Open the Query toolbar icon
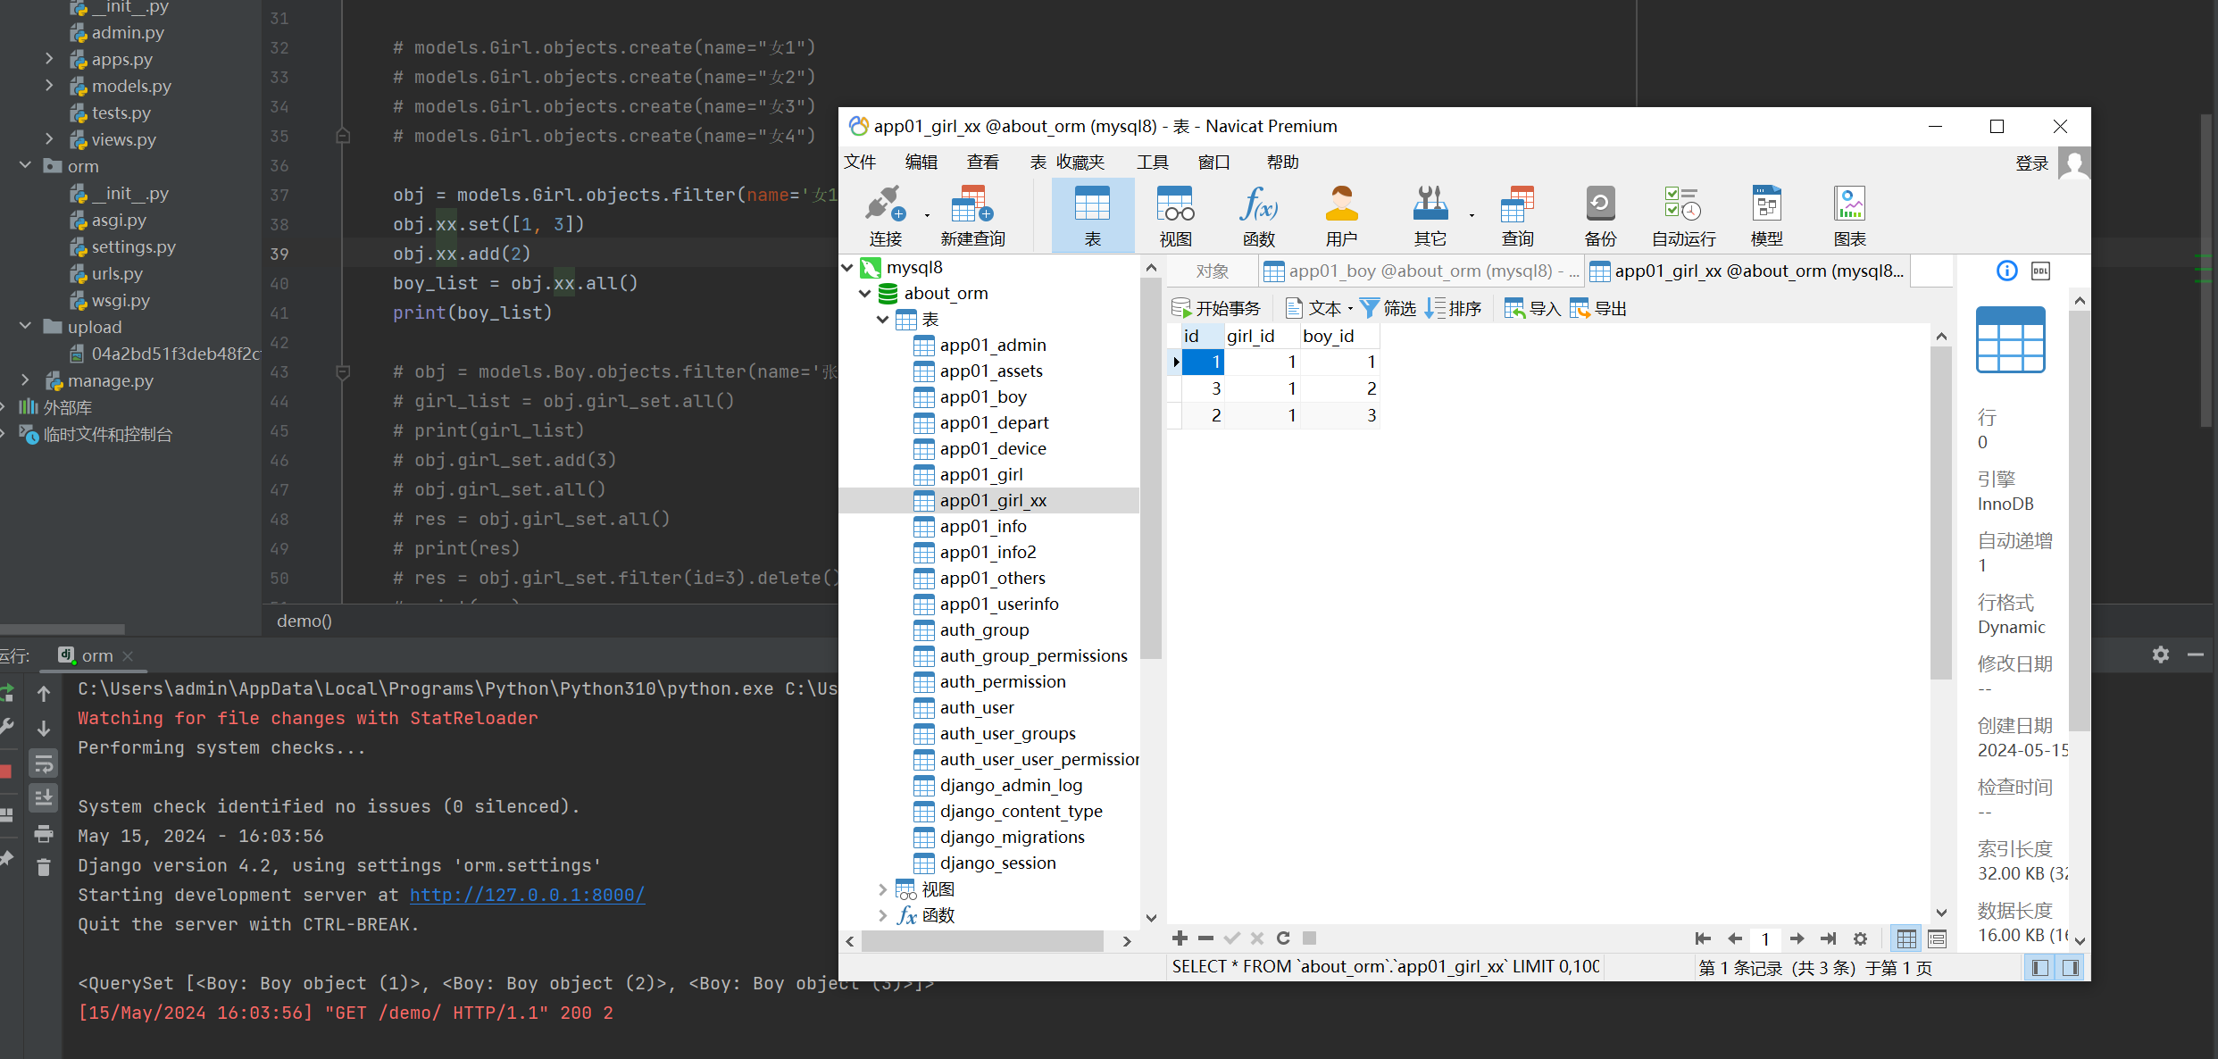This screenshot has width=2218, height=1059. point(1517,215)
